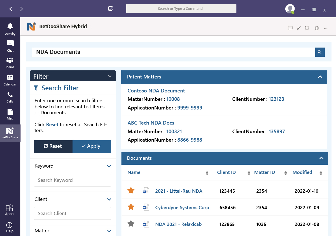Image resolution: width=336 pixels, height=236 pixels.
Task: Click the blue search magnifier button
Action: 320,52
